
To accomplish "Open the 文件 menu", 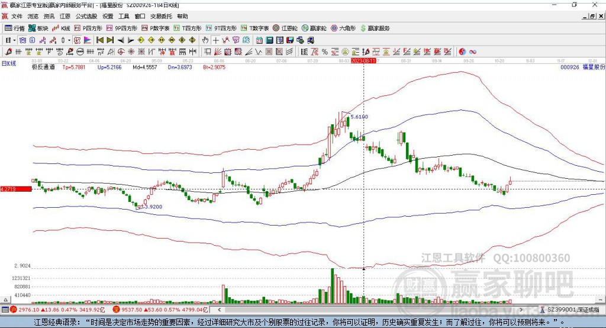I will (17, 16).
